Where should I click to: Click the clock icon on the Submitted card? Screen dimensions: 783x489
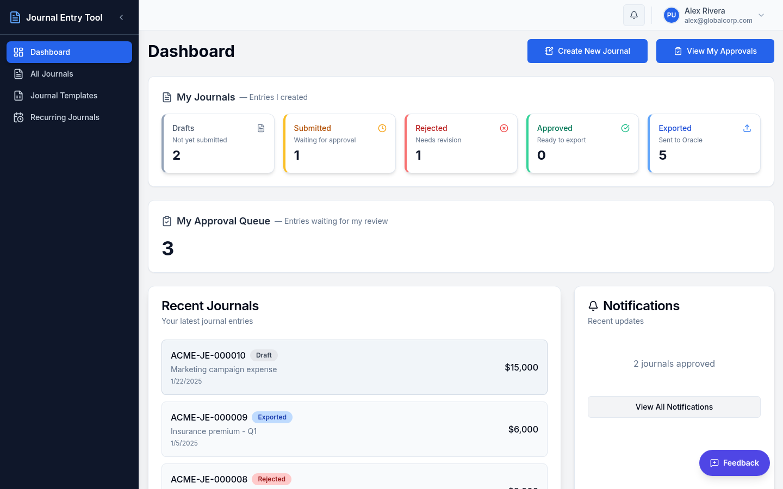coord(382,128)
